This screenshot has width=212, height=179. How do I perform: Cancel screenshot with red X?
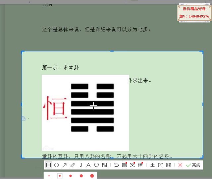(180, 165)
